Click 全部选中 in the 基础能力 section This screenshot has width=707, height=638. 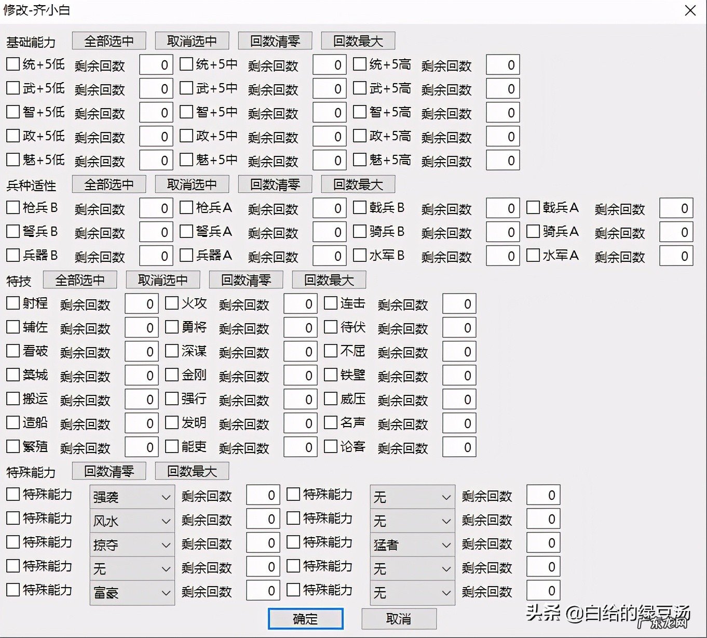coord(108,40)
